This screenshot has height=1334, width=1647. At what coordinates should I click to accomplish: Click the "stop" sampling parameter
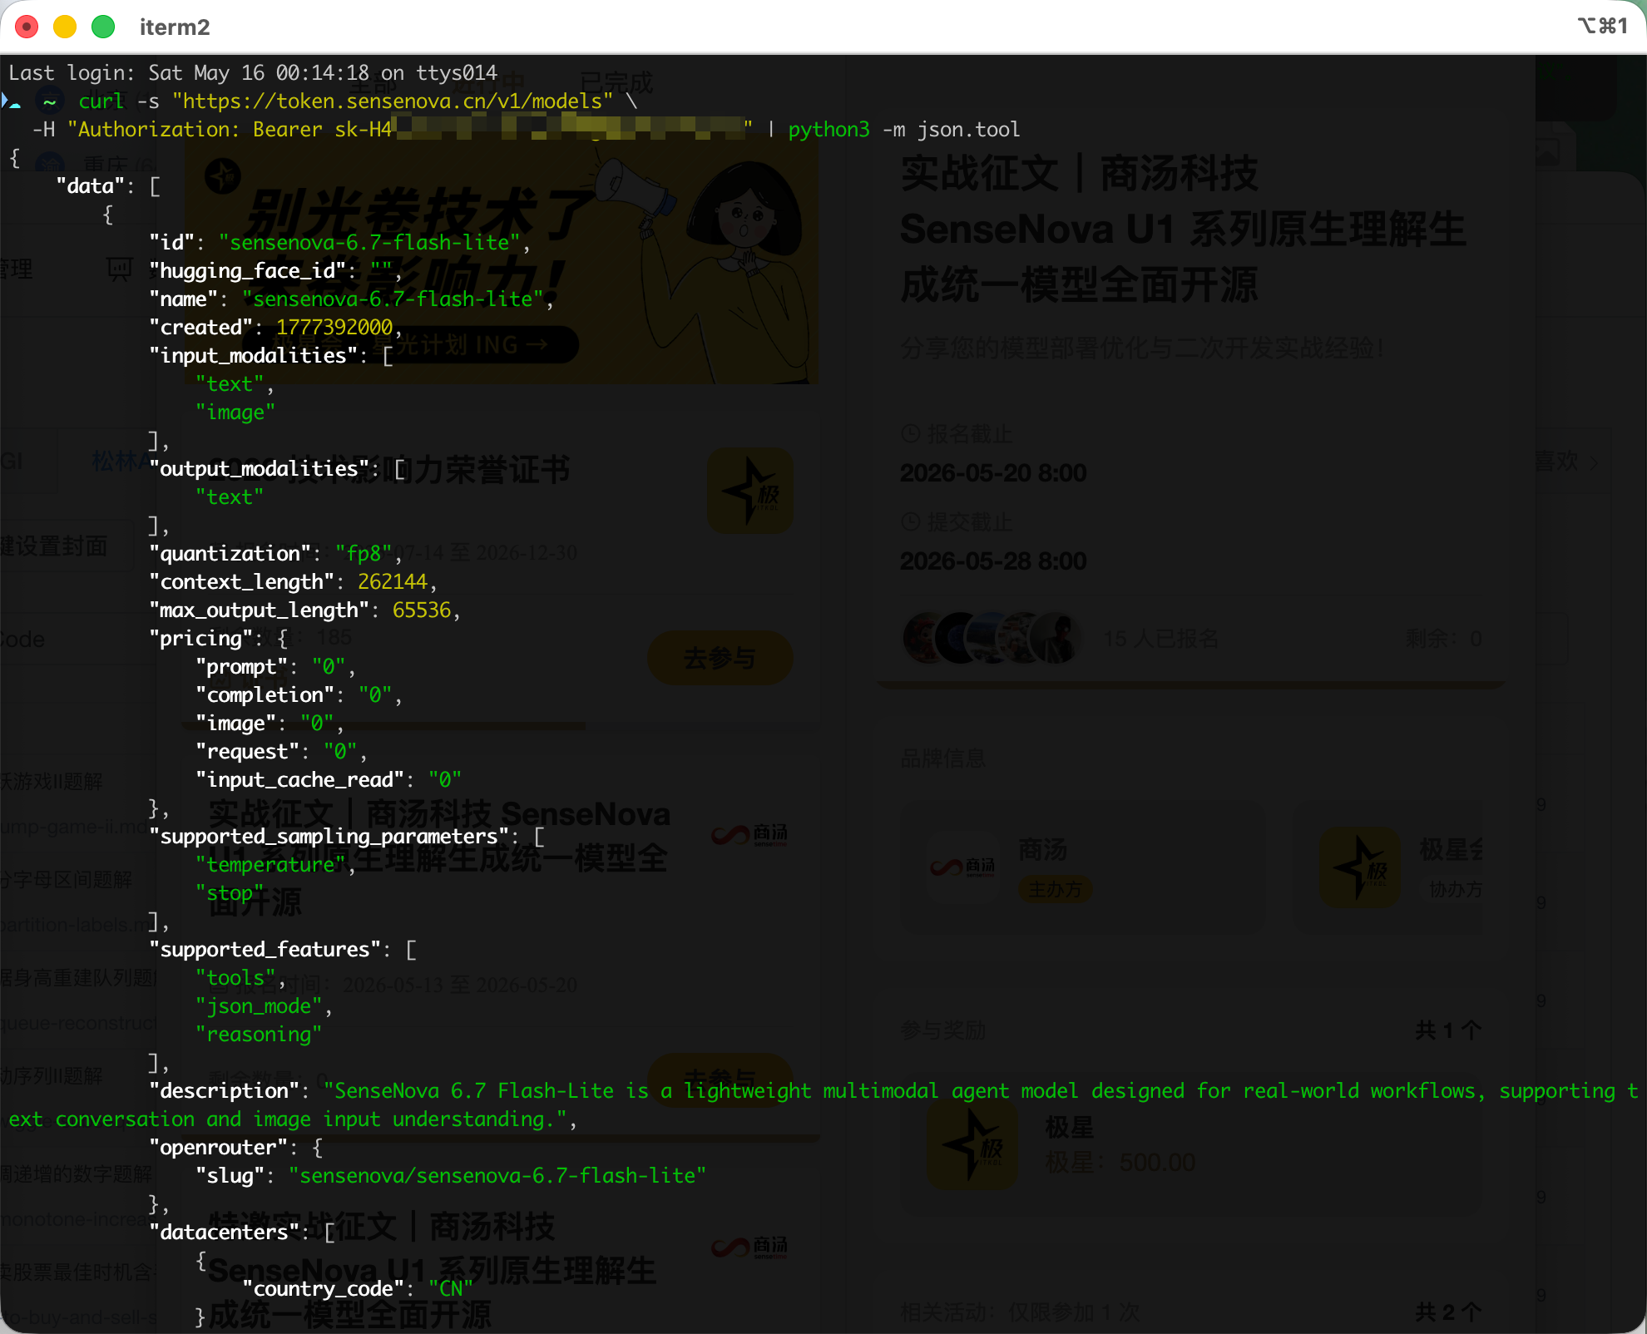click(230, 893)
